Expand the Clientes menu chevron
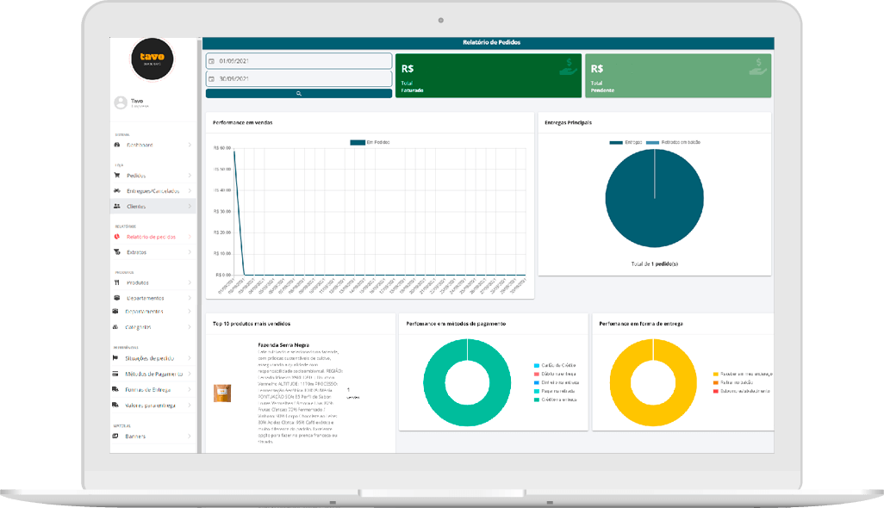The width and height of the screenshot is (884, 508). point(190,207)
